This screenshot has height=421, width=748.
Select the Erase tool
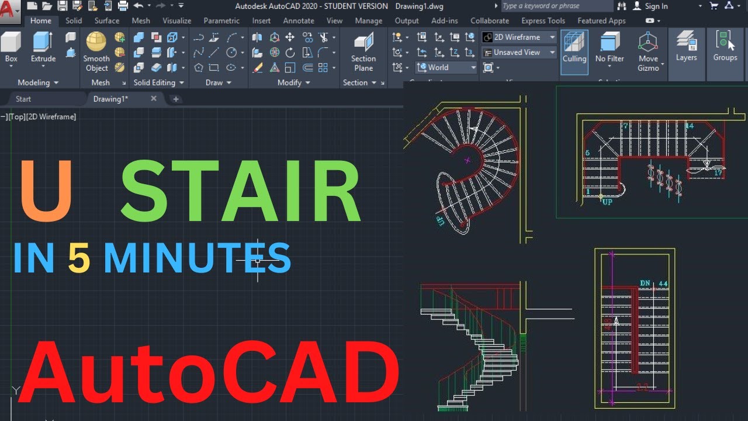coord(258,68)
